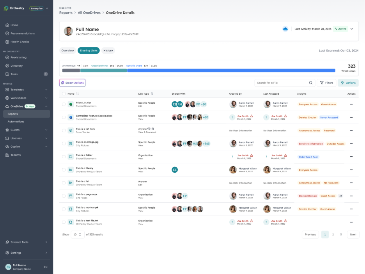
Task: Expand Internal Tools in the sidebar
Action: coord(46,242)
